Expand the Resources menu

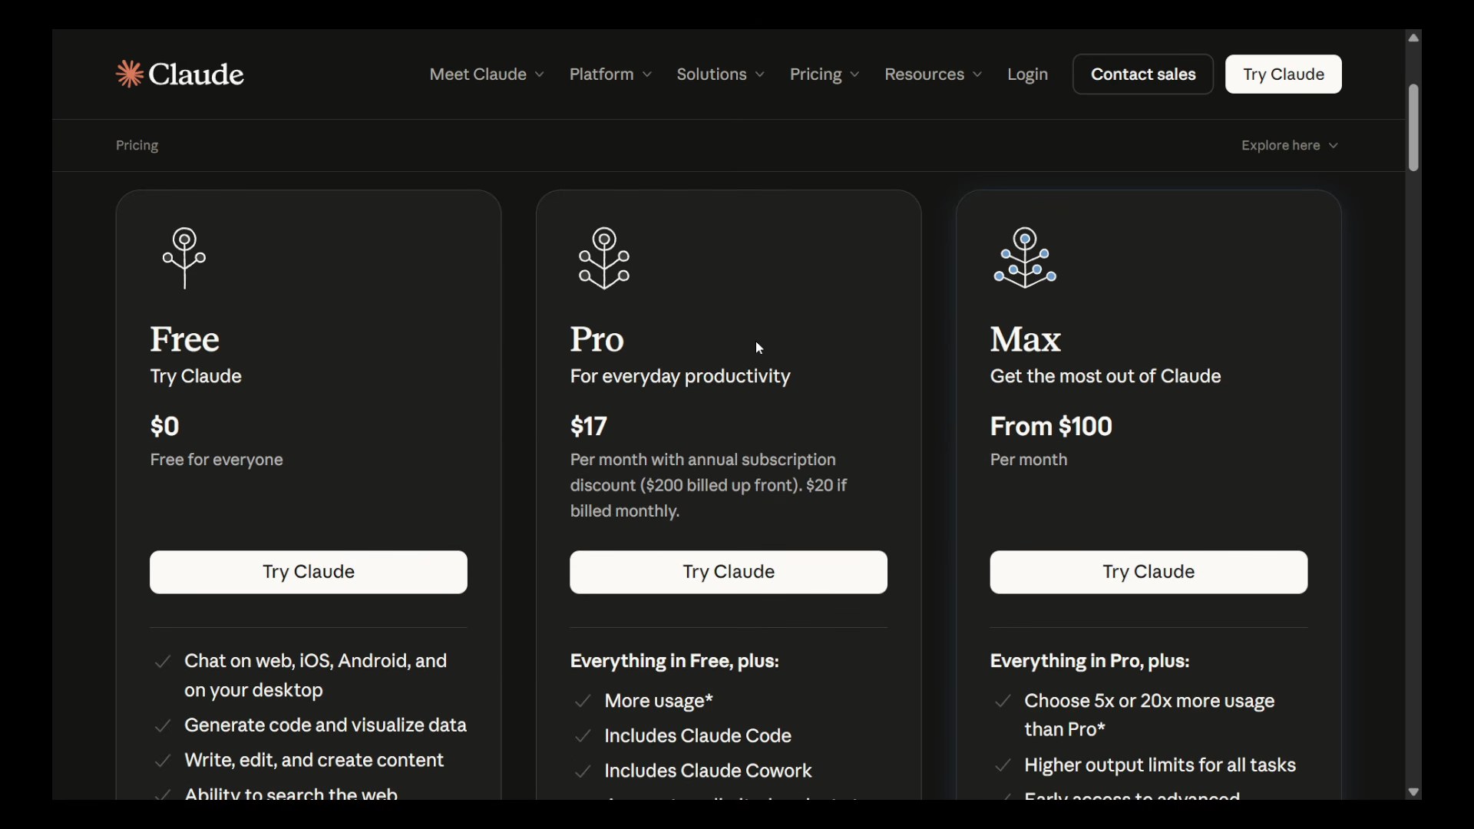tap(933, 74)
